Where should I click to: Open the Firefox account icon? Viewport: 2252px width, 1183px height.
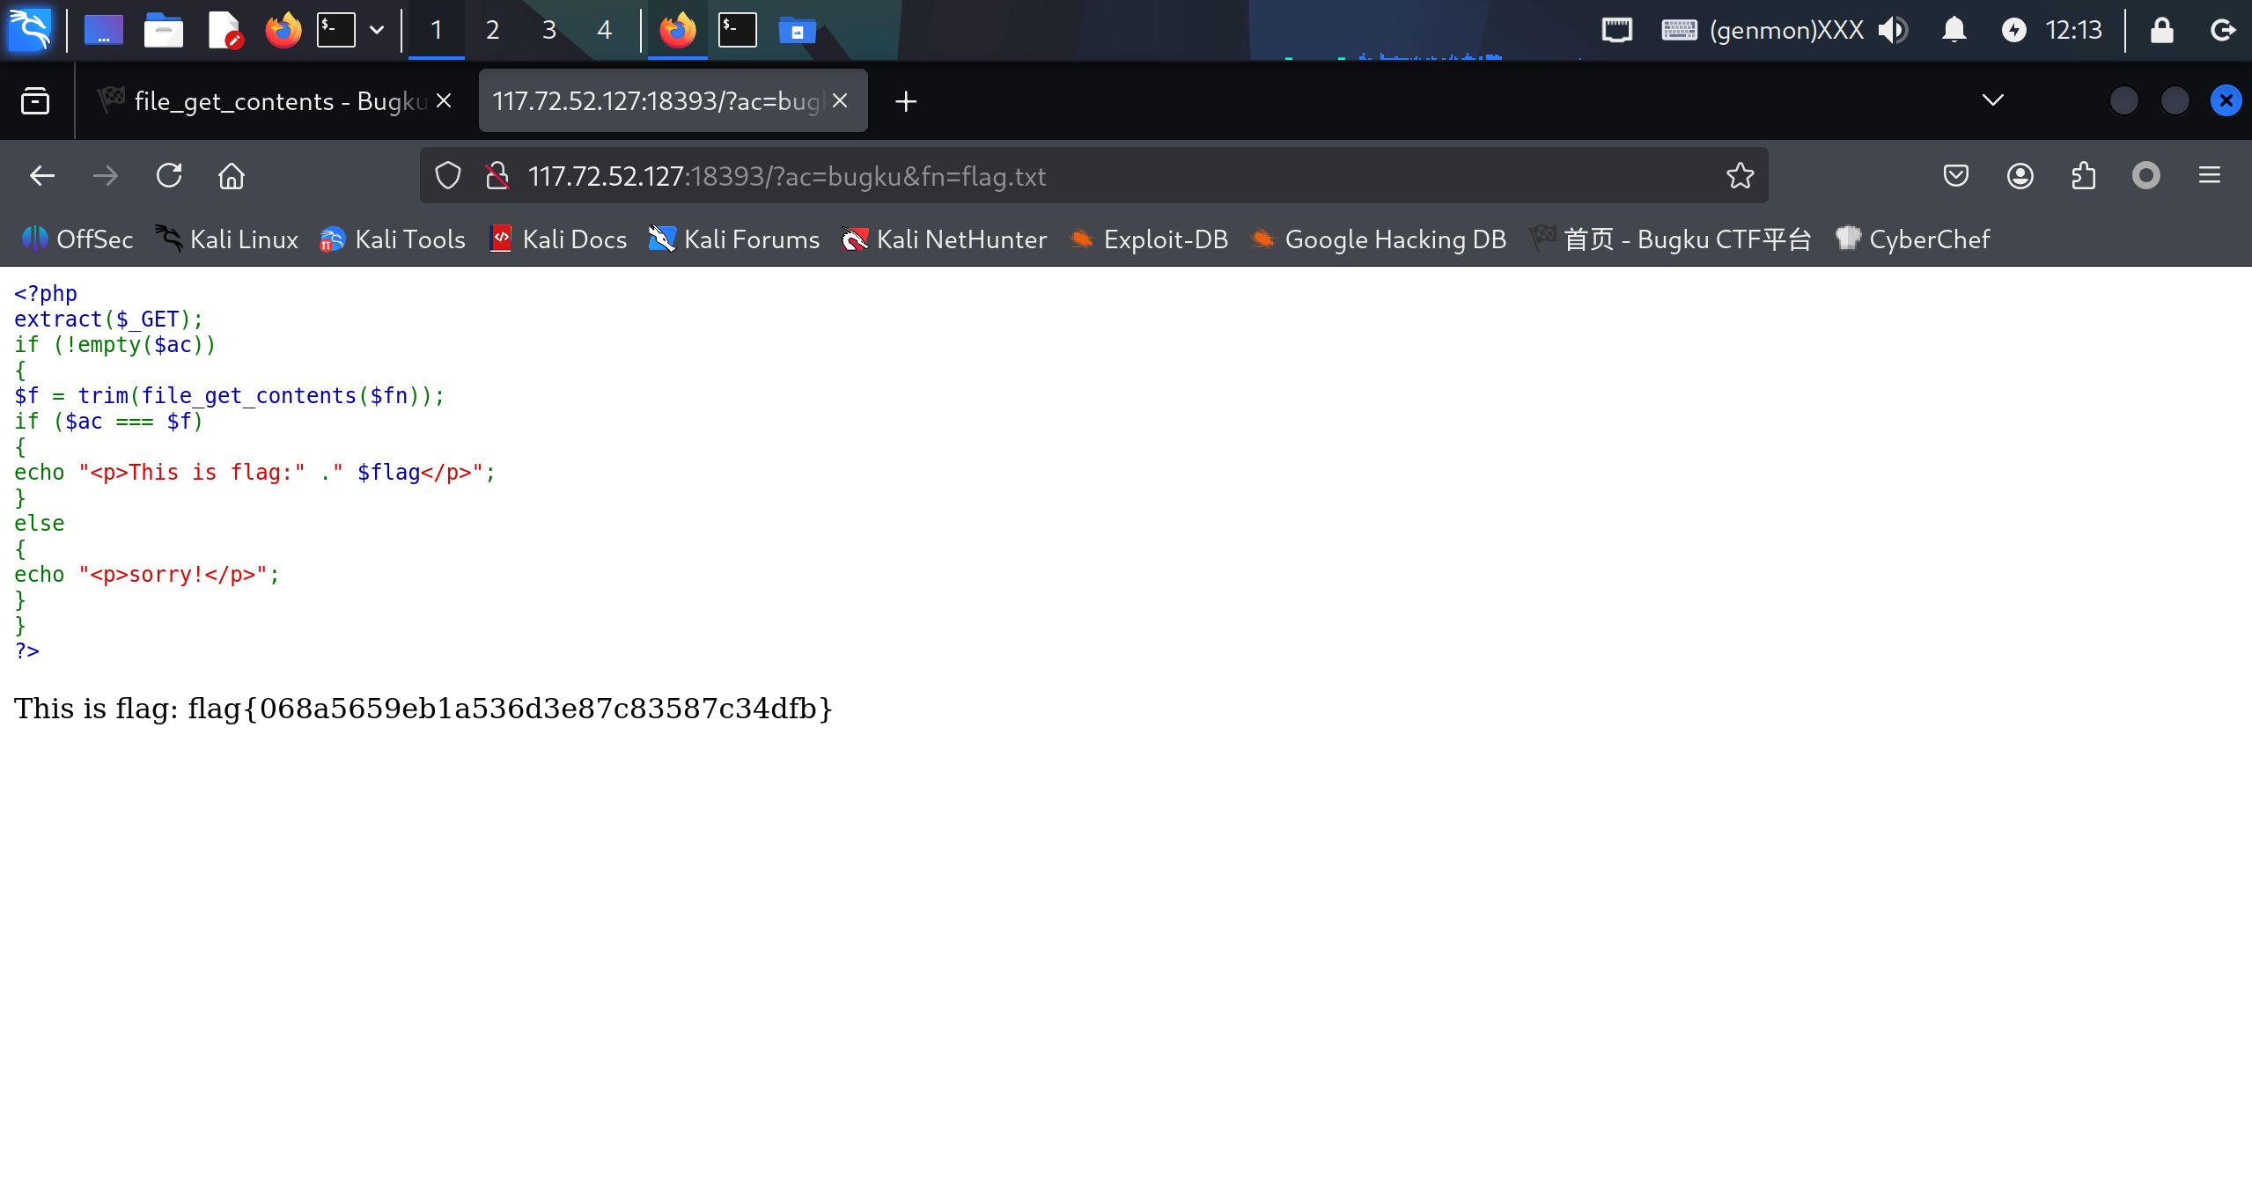click(x=2020, y=176)
